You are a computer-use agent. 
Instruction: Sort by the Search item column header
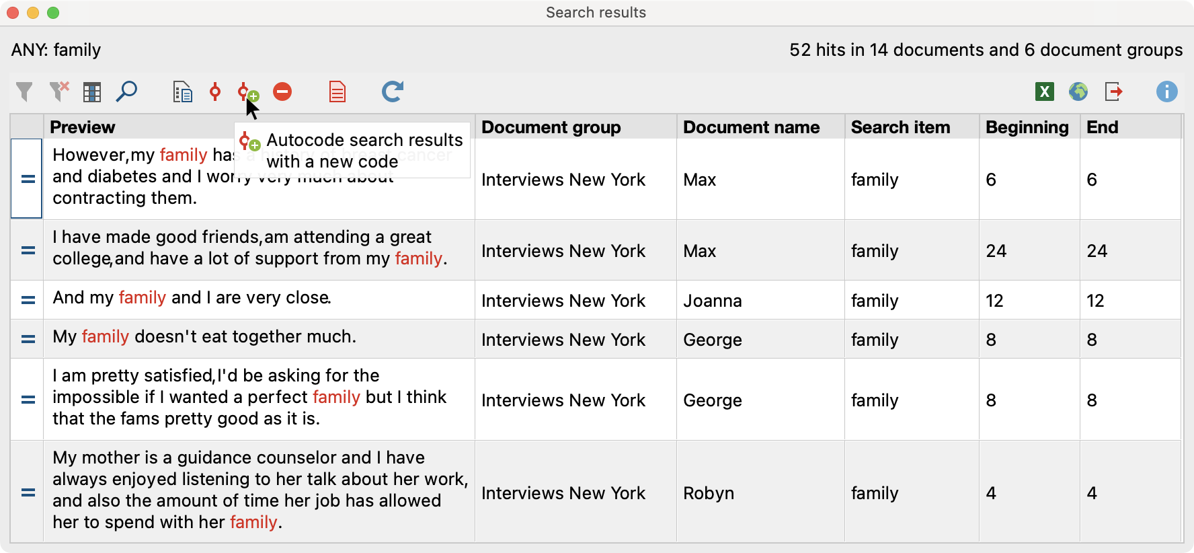tap(912, 127)
